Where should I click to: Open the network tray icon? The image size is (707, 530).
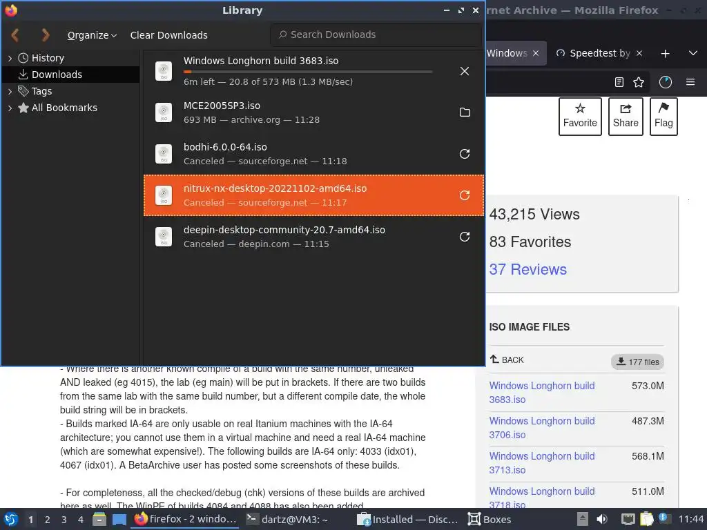(628, 520)
